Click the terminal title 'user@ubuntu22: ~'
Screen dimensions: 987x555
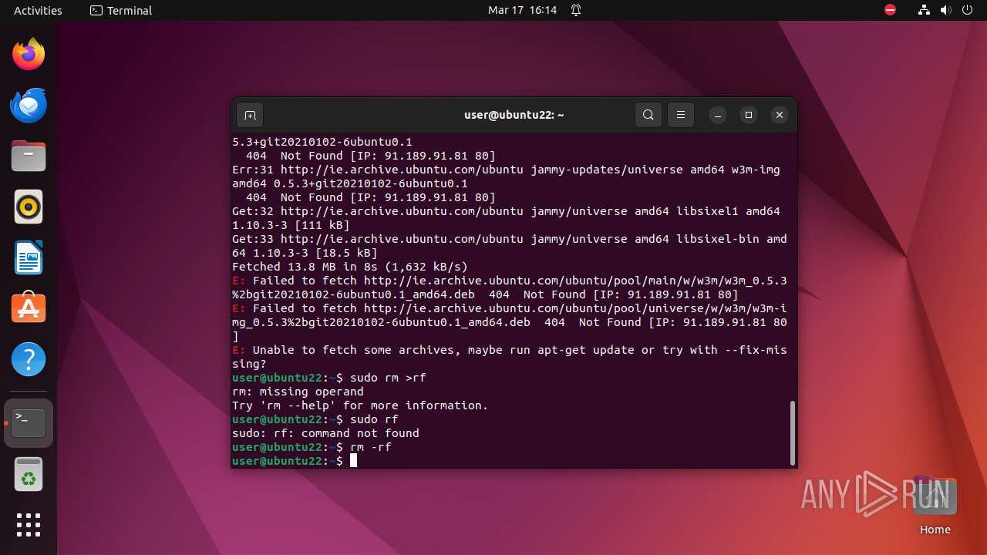coord(514,115)
